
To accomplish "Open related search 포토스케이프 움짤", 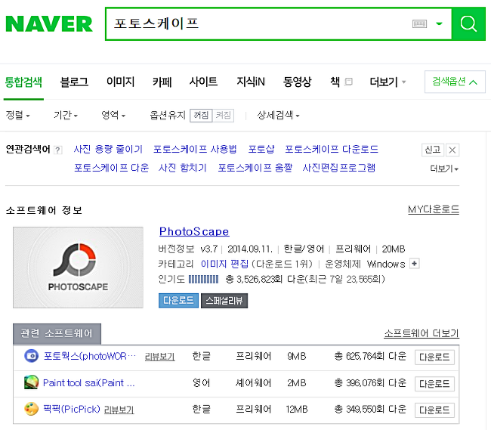I will [255, 168].
